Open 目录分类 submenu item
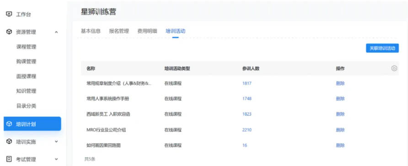 (26, 106)
